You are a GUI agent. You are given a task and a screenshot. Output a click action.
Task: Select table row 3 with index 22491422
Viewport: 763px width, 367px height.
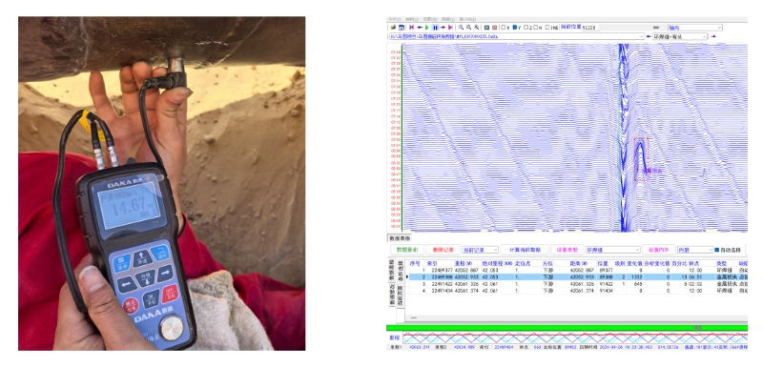click(577, 284)
